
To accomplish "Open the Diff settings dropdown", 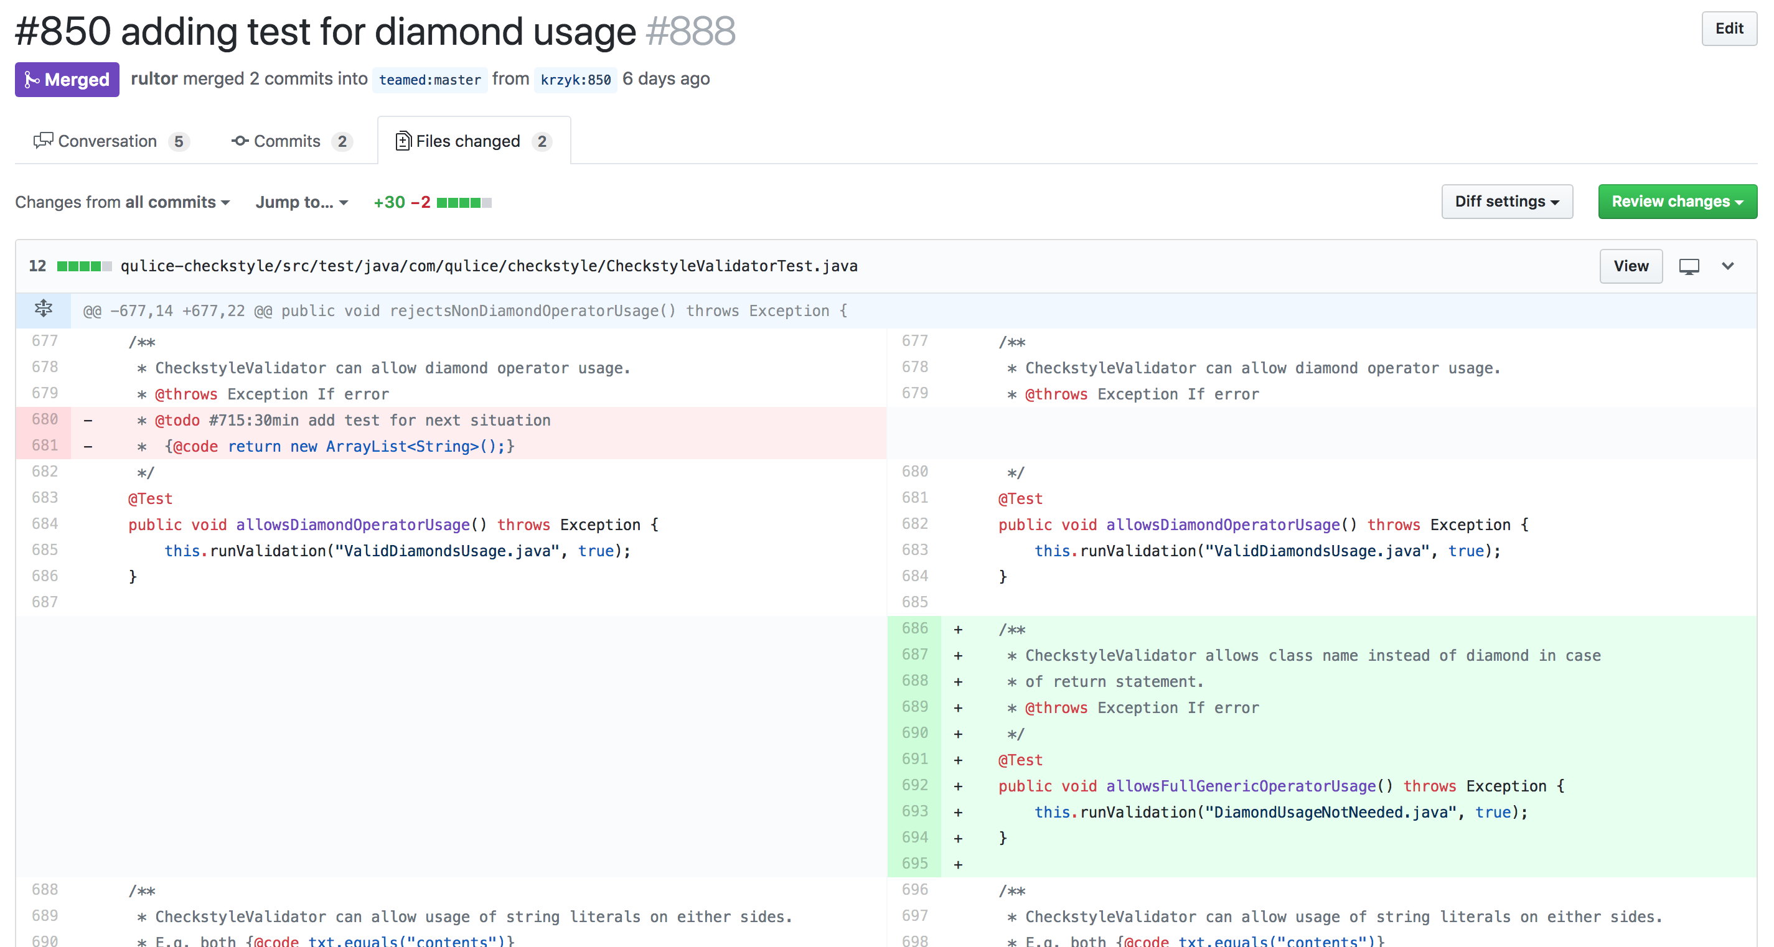I will pyautogui.click(x=1507, y=201).
